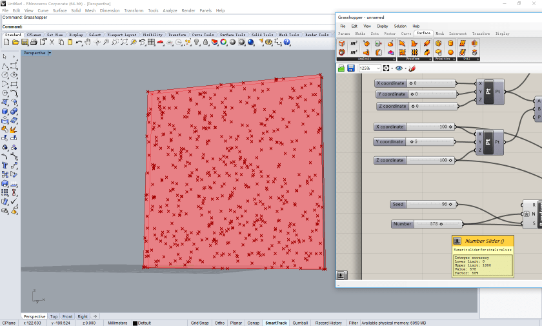This screenshot has height=326, width=542.
Task: Toggle Grid Snap in status bar
Action: pyautogui.click(x=199, y=323)
